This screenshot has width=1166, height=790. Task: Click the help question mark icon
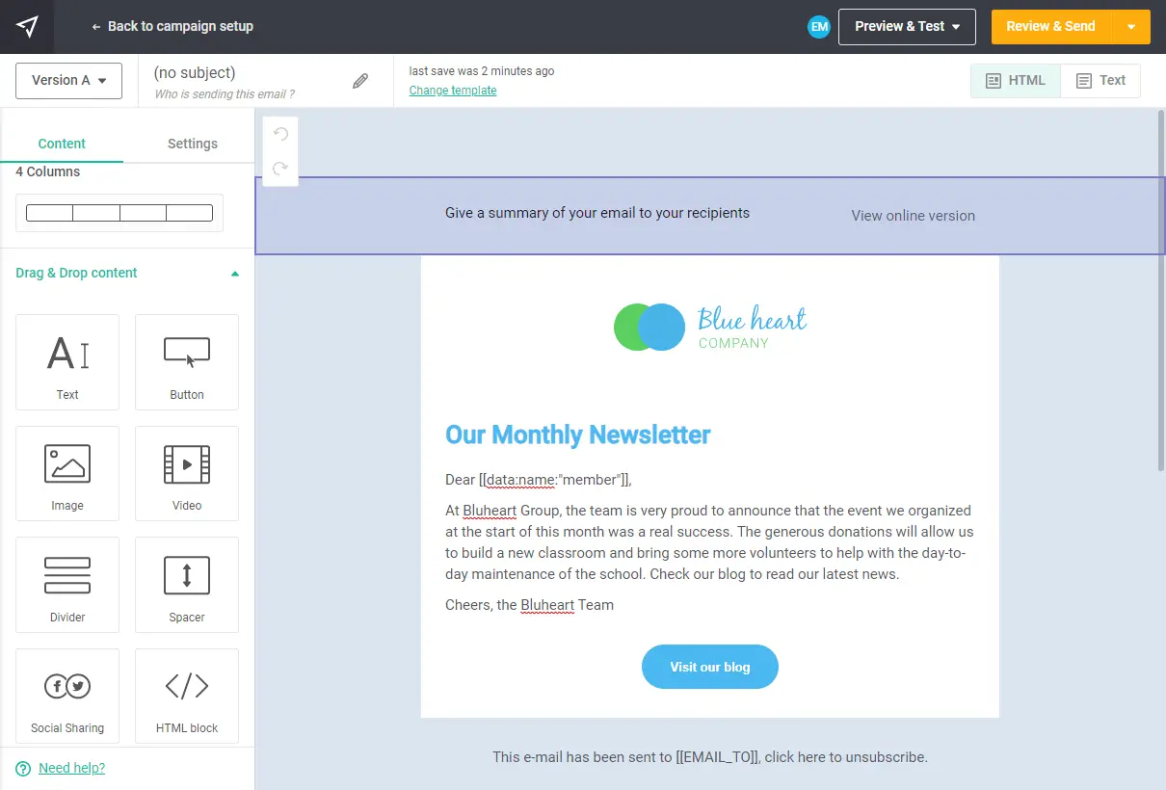[x=24, y=768]
